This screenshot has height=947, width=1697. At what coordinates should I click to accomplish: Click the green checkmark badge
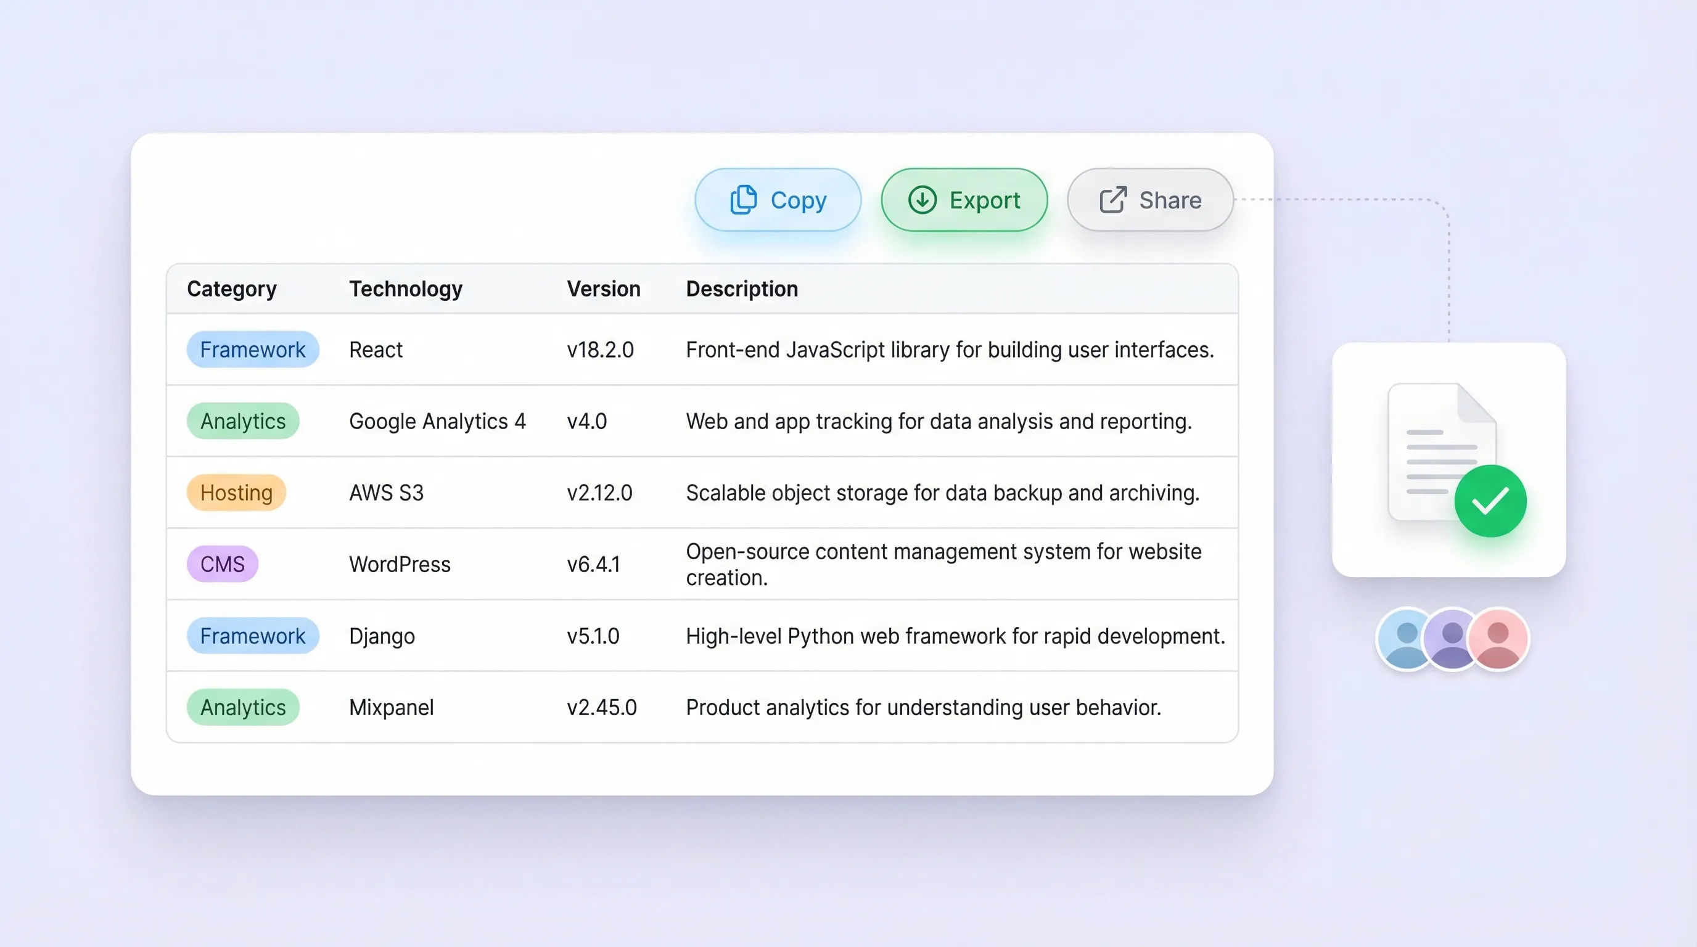tap(1490, 501)
